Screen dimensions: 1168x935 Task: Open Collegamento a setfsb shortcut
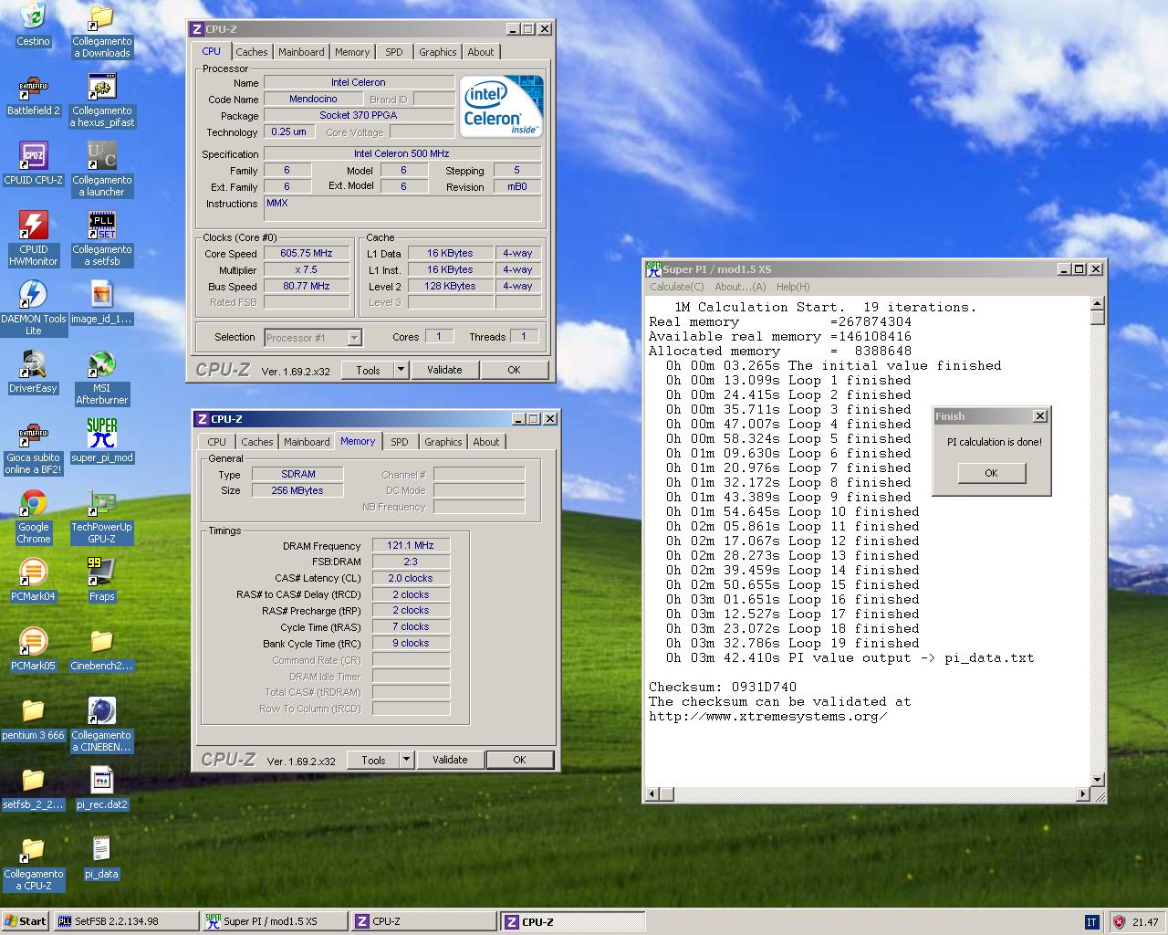pyautogui.click(x=102, y=239)
